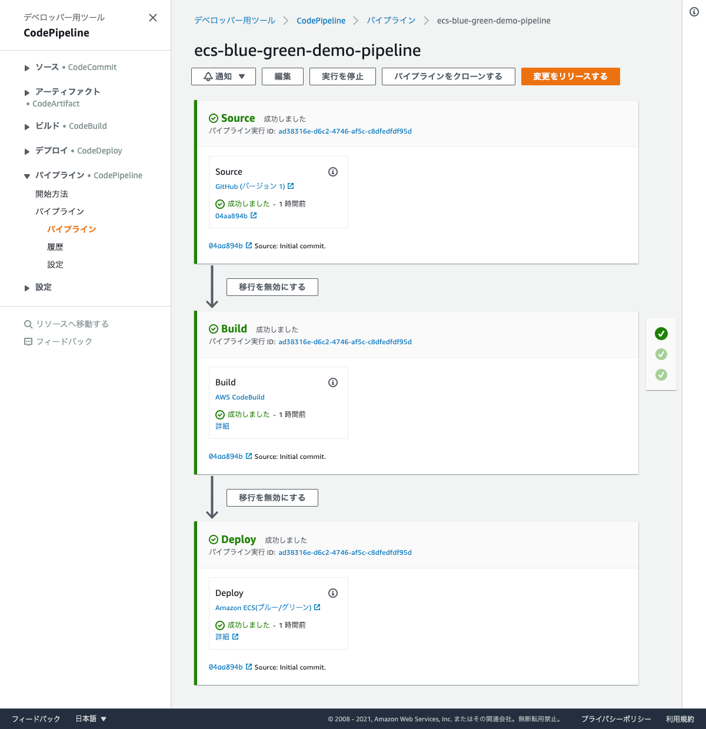Click 移行を無効にする between Source and Build

point(272,287)
